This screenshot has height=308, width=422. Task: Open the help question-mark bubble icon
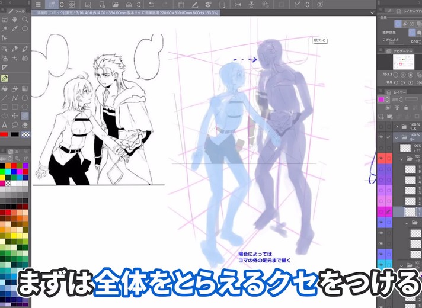tap(320, 5)
